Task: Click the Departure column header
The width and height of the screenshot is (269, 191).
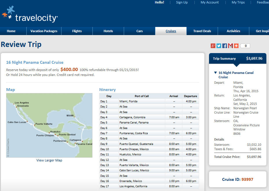Action: (190, 96)
